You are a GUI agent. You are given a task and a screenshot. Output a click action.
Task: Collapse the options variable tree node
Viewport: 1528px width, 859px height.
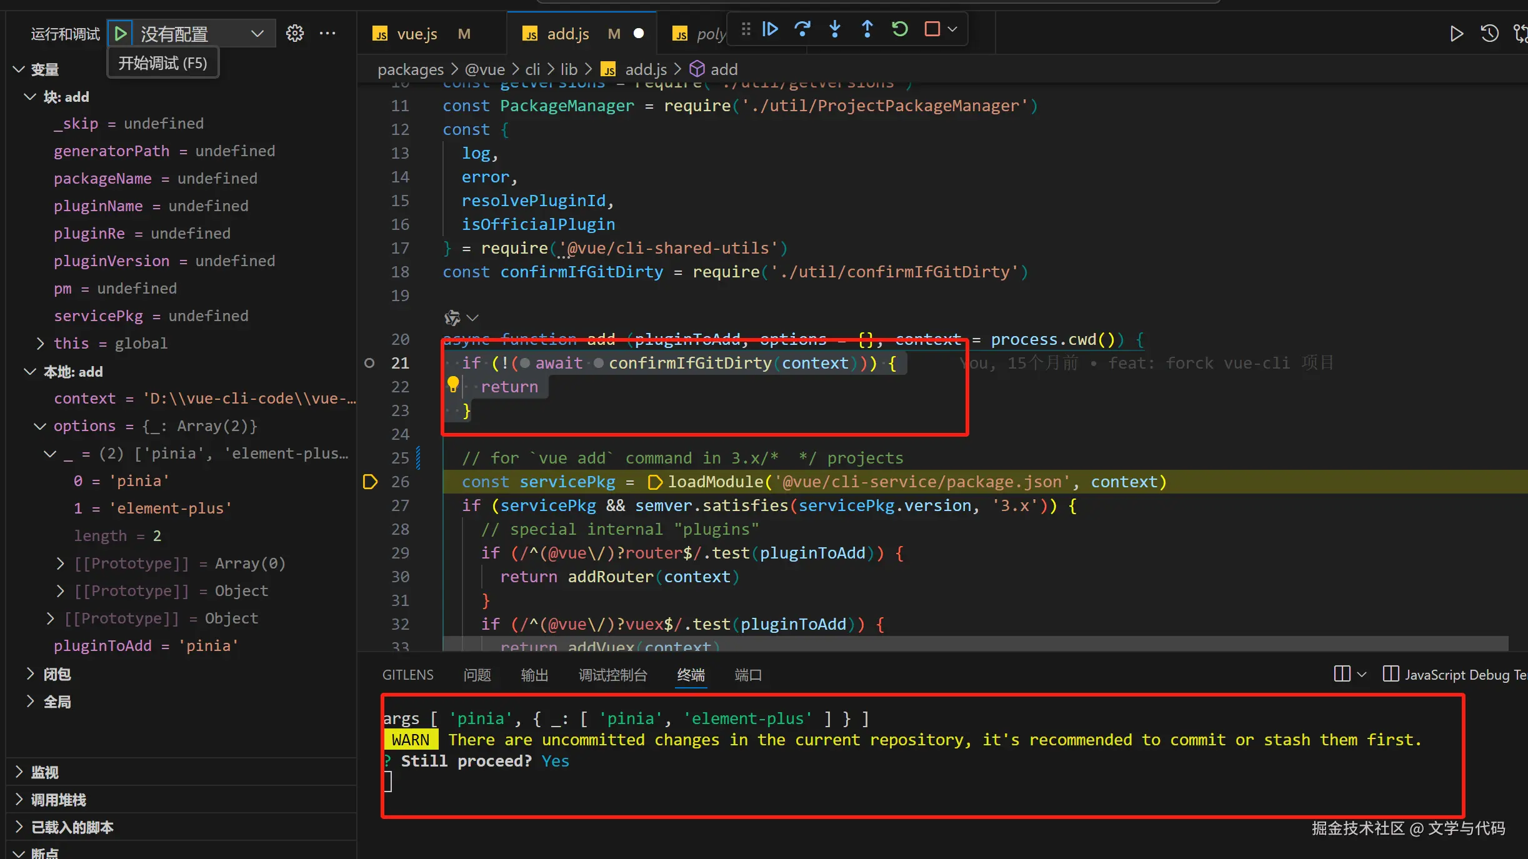(40, 426)
